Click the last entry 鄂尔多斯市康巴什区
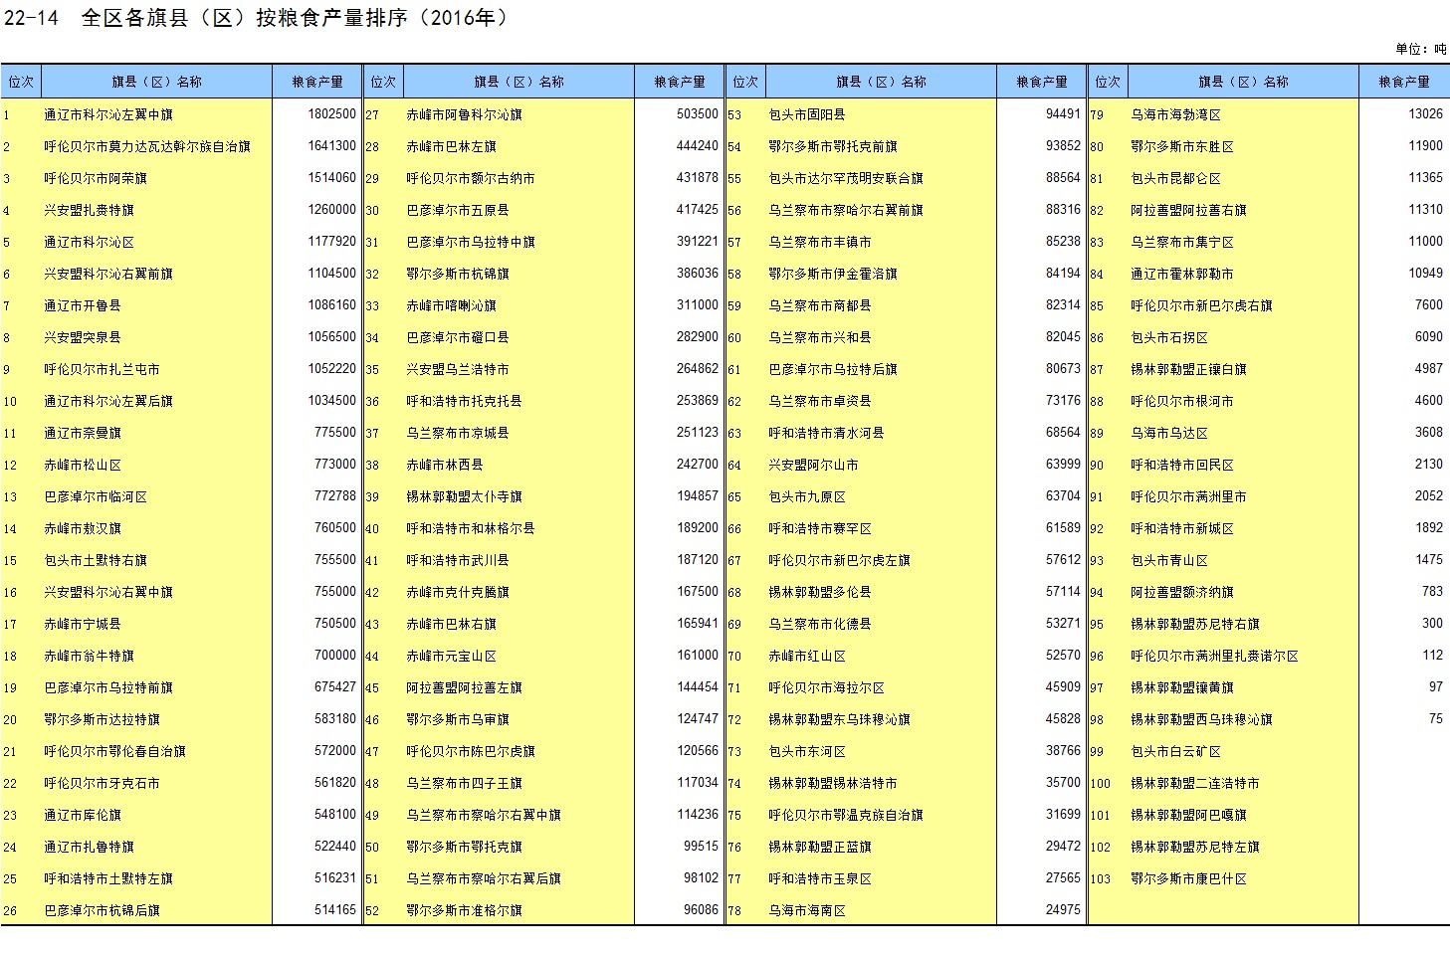 point(1188,878)
